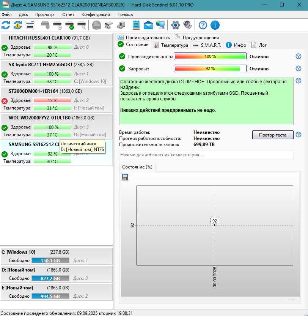308x316 pixels.
Task: Select the Состояние (%) chart tab
Action: click(137, 167)
